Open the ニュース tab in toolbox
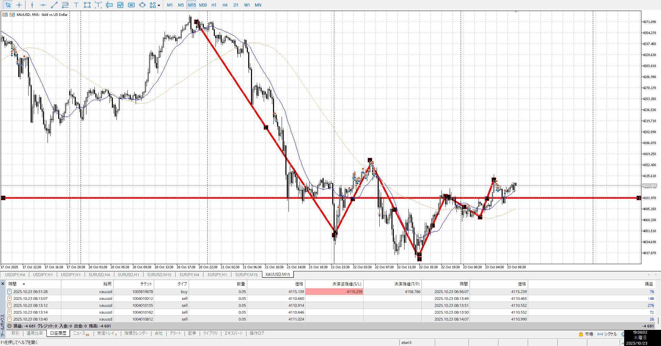 click(x=80, y=333)
